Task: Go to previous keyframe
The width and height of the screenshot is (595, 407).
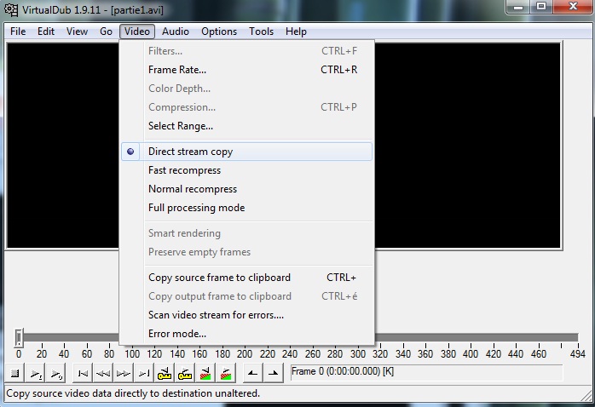Action: (165, 373)
